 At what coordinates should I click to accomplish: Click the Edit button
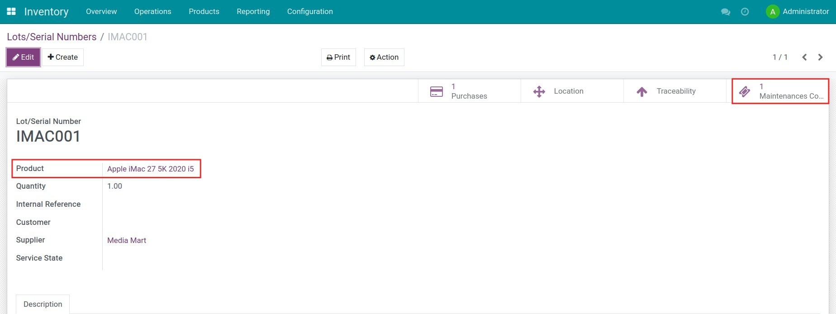[23, 57]
